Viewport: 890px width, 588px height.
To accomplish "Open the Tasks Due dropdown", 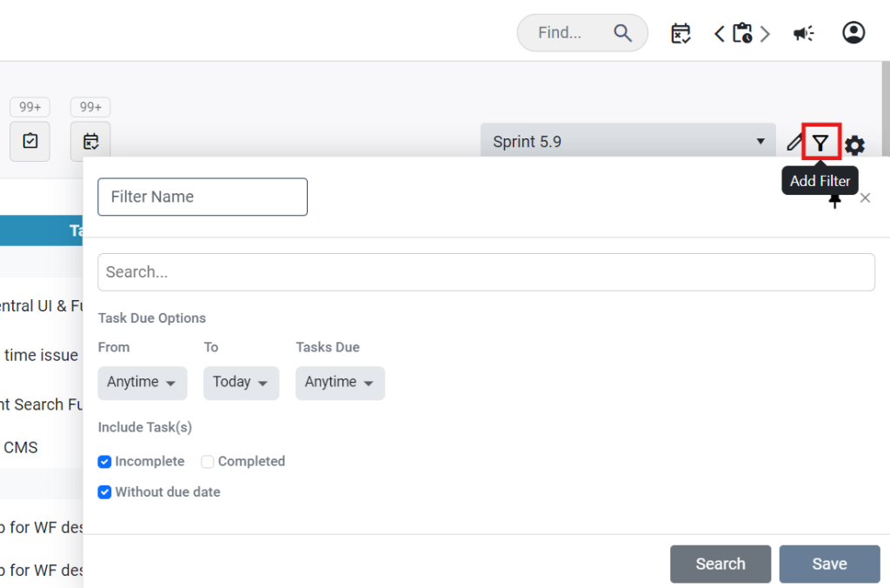I will tap(340, 383).
